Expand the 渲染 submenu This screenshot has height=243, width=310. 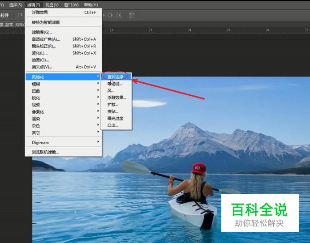click(64, 119)
